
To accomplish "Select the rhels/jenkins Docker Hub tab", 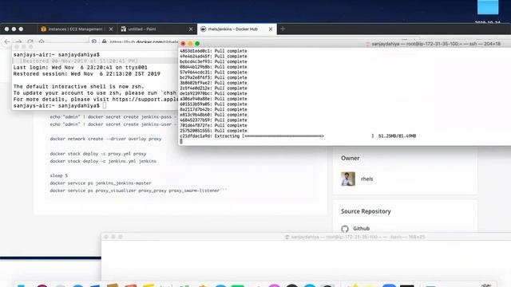I will (x=236, y=29).
